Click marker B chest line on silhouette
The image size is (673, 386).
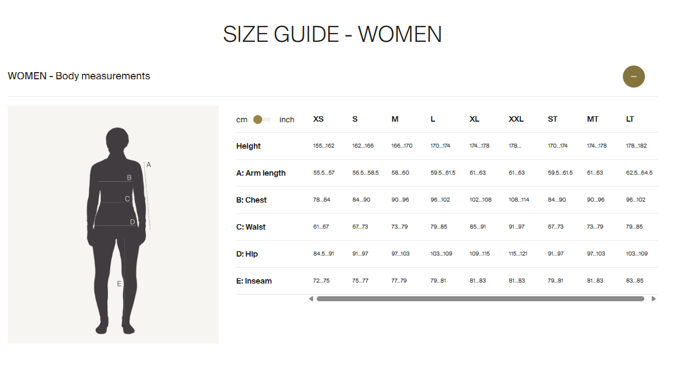click(x=129, y=178)
